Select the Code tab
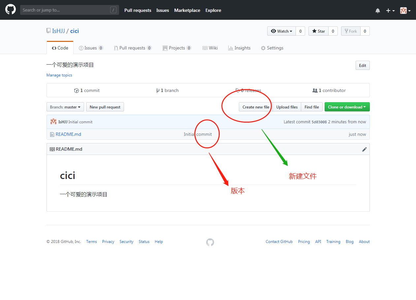The width and height of the screenshot is (416, 300). point(60,48)
